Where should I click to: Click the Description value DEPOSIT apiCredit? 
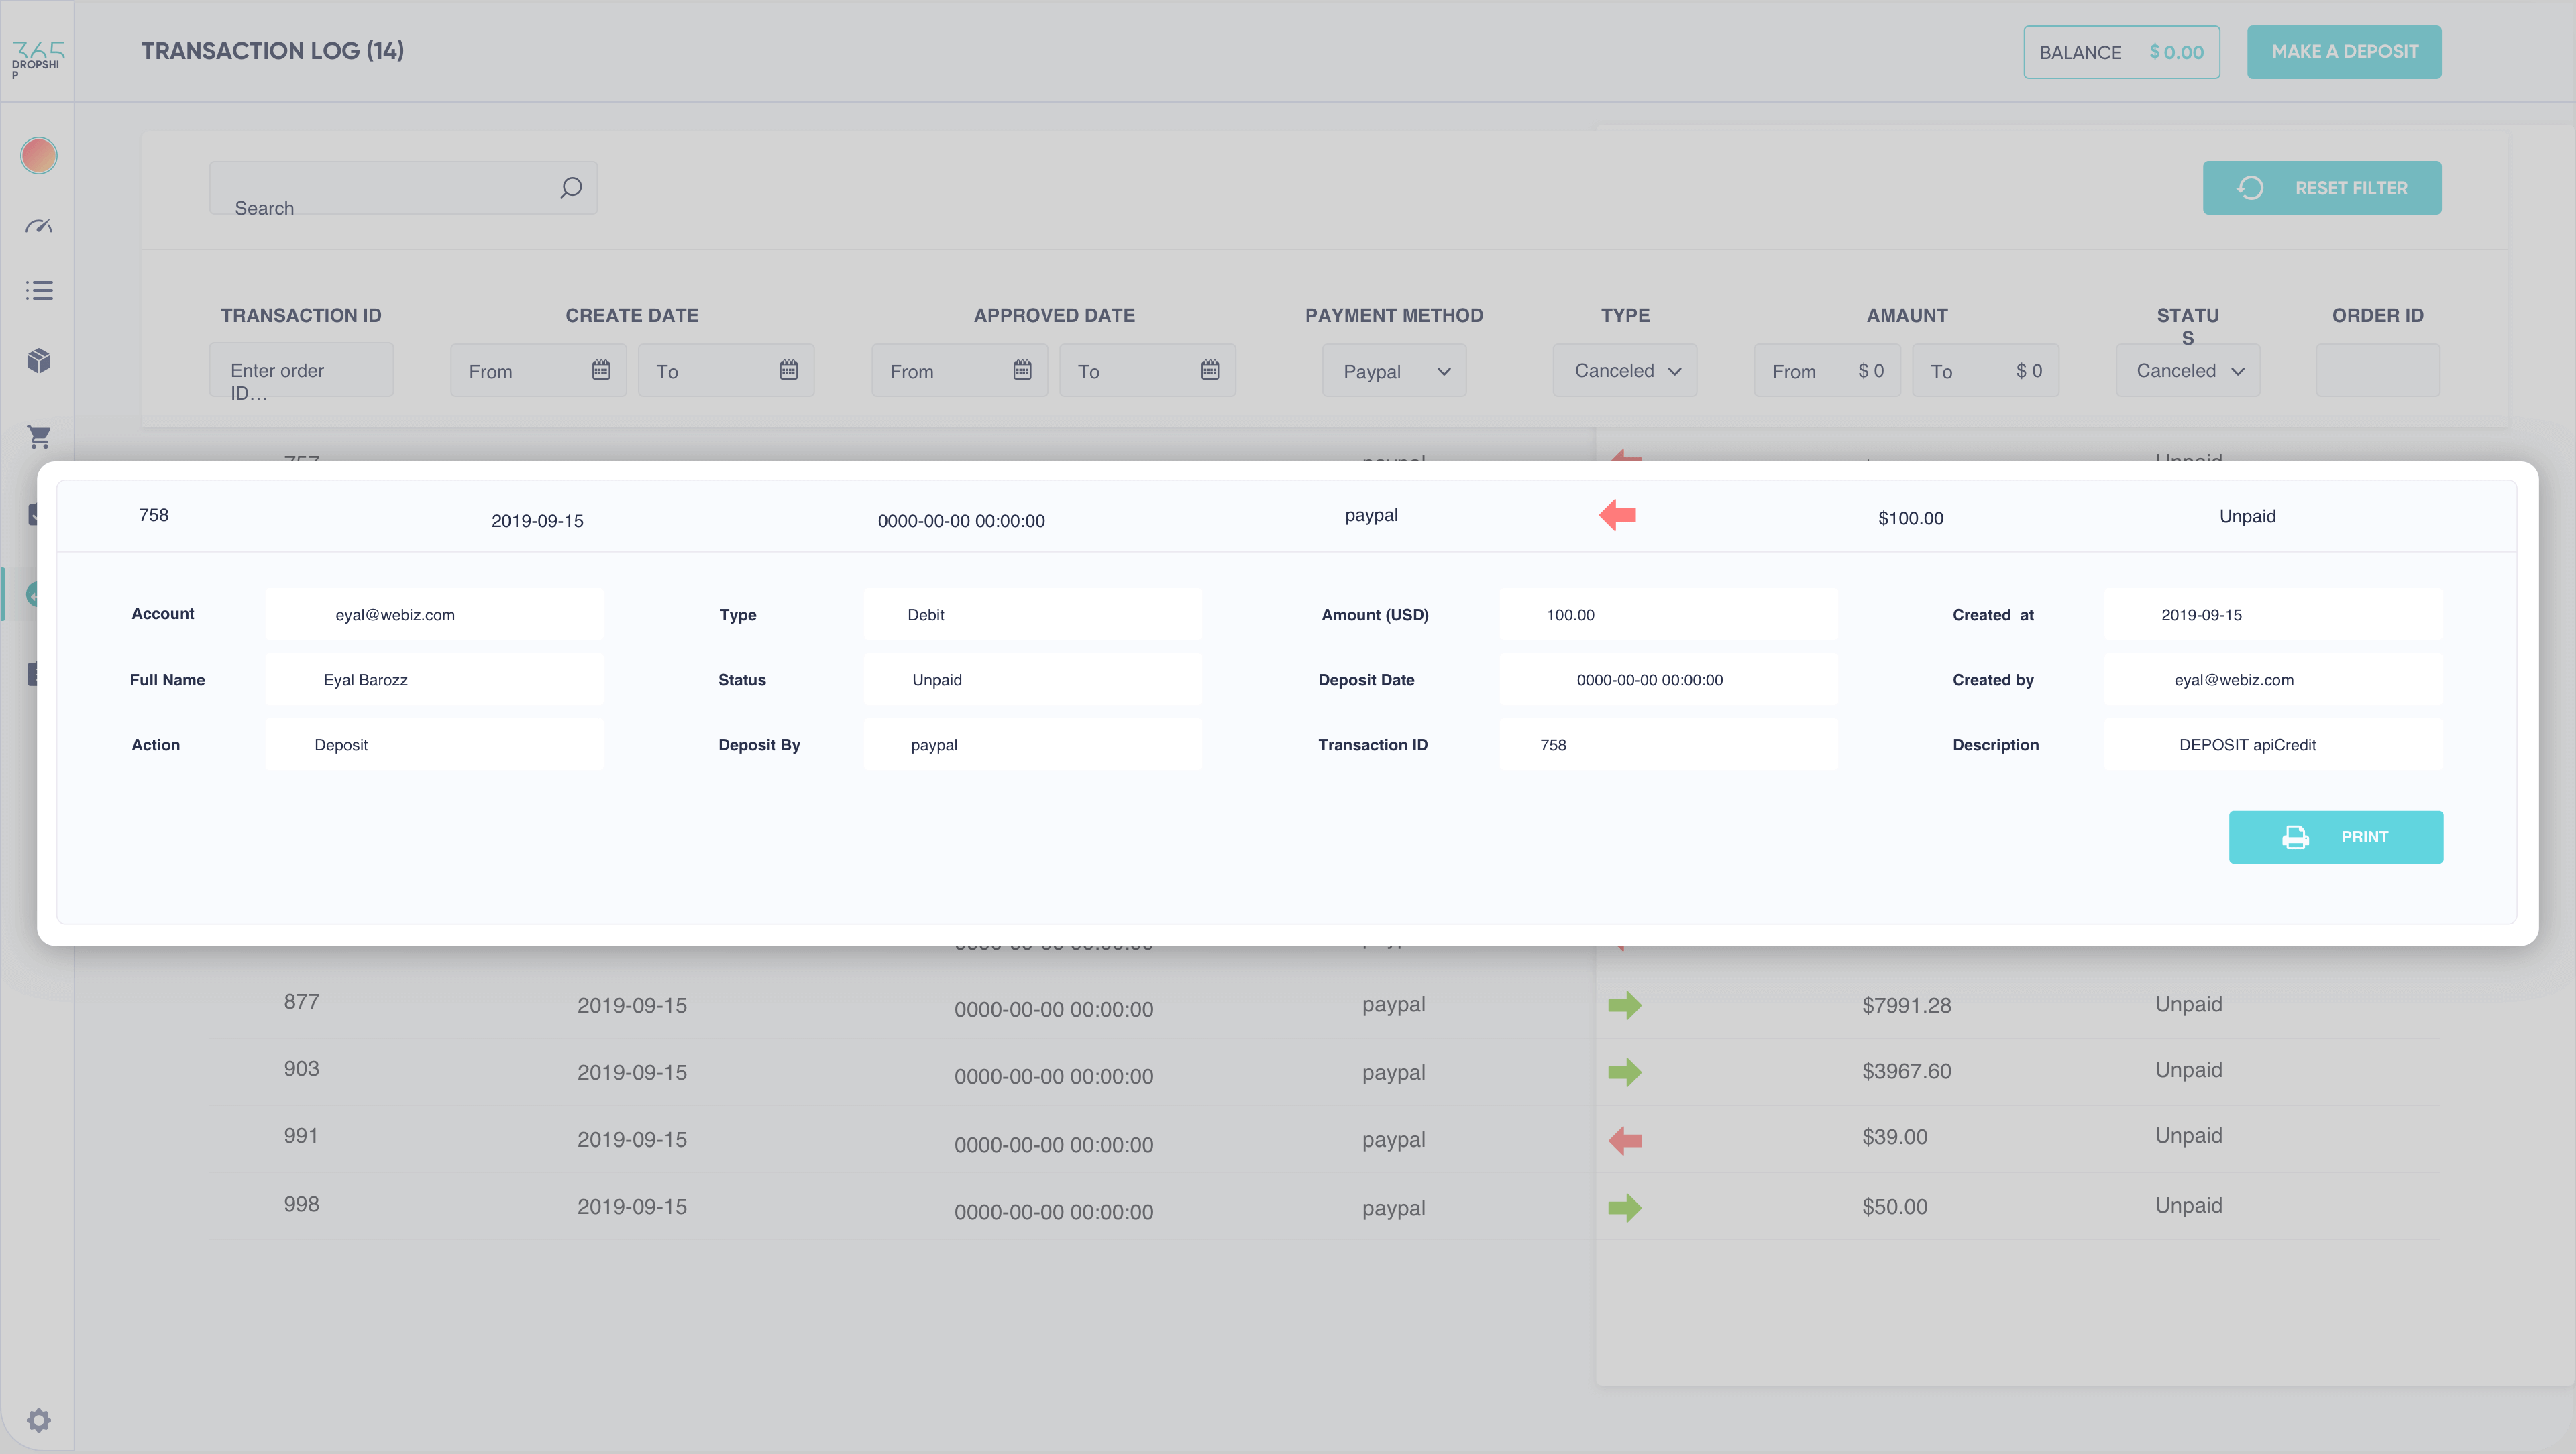pyautogui.click(x=2247, y=745)
